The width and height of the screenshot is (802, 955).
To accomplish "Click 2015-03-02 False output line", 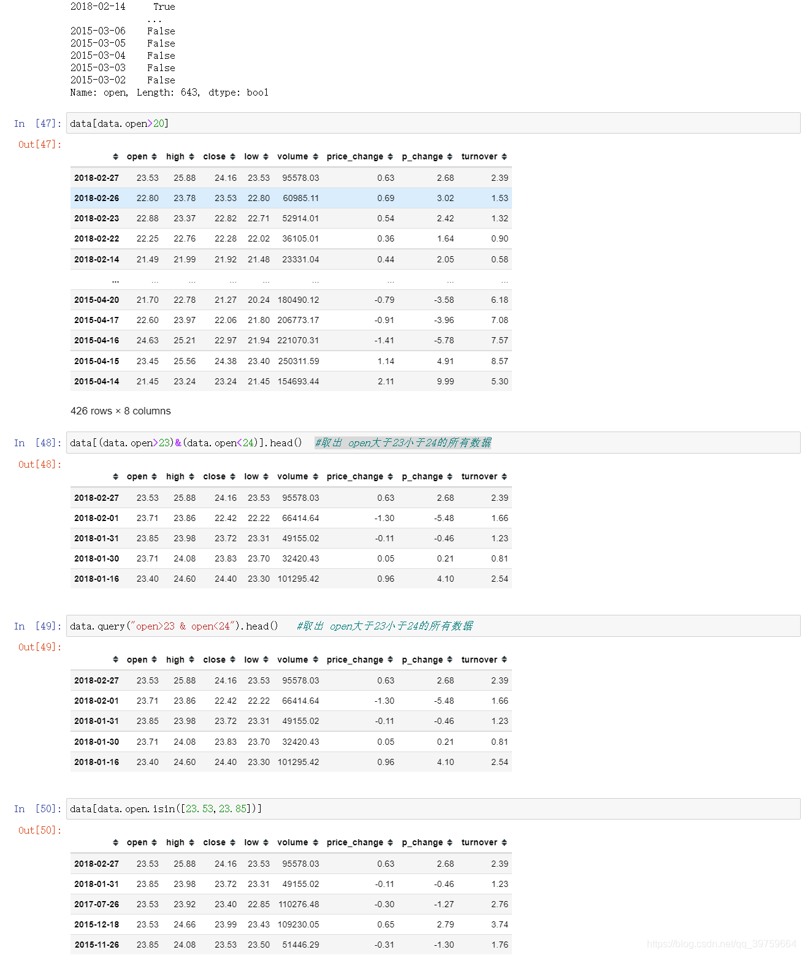I will pos(123,80).
